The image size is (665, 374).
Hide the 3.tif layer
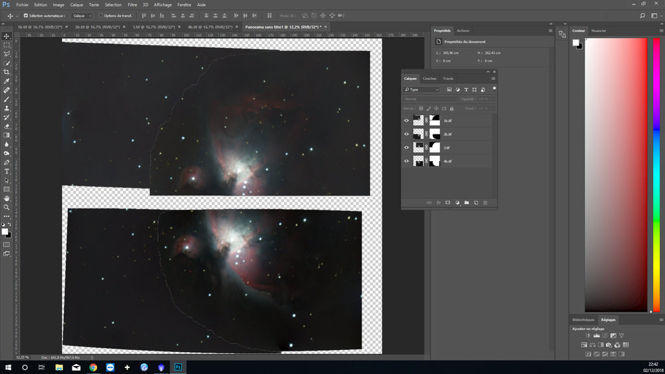click(x=406, y=148)
